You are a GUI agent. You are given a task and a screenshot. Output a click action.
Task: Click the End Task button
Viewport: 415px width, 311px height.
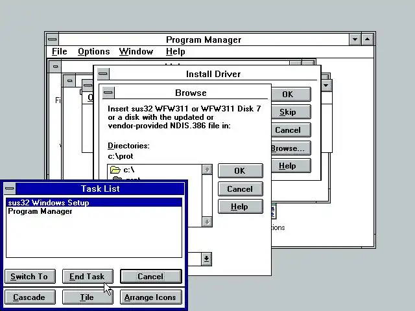pos(88,277)
